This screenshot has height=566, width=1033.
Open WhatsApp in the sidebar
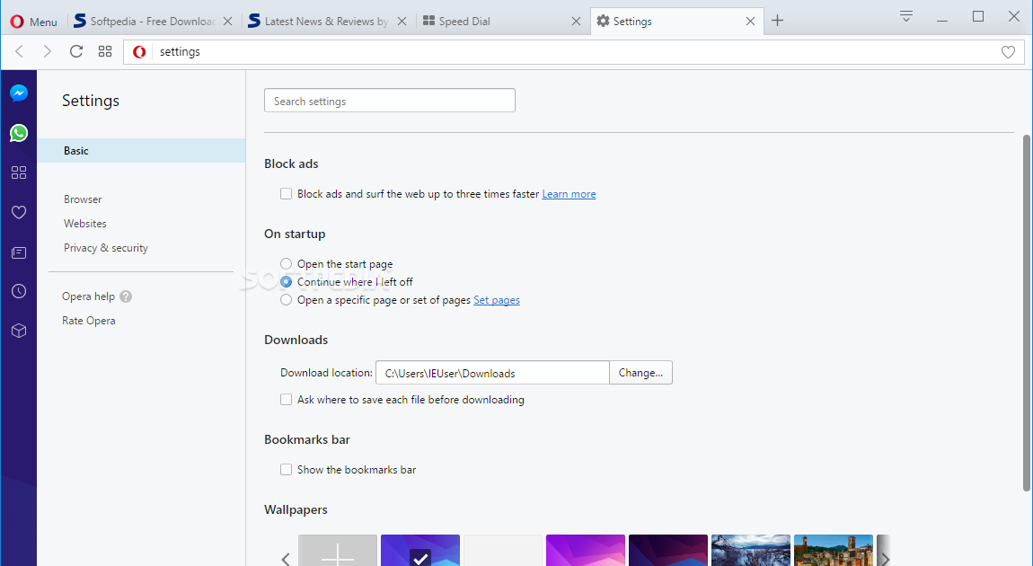(x=19, y=133)
